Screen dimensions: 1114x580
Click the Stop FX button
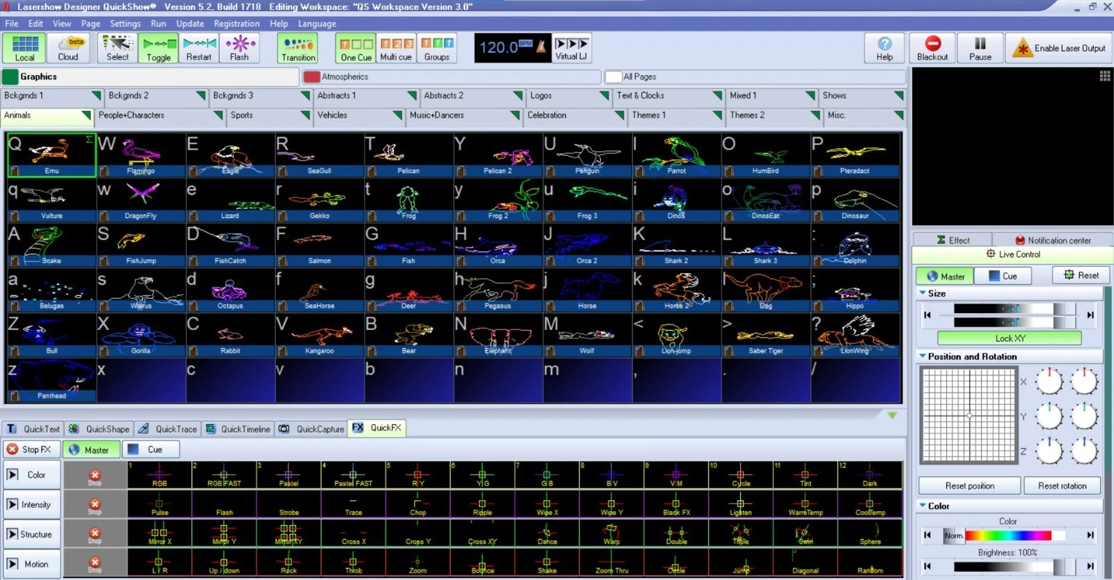pyautogui.click(x=30, y=450)
